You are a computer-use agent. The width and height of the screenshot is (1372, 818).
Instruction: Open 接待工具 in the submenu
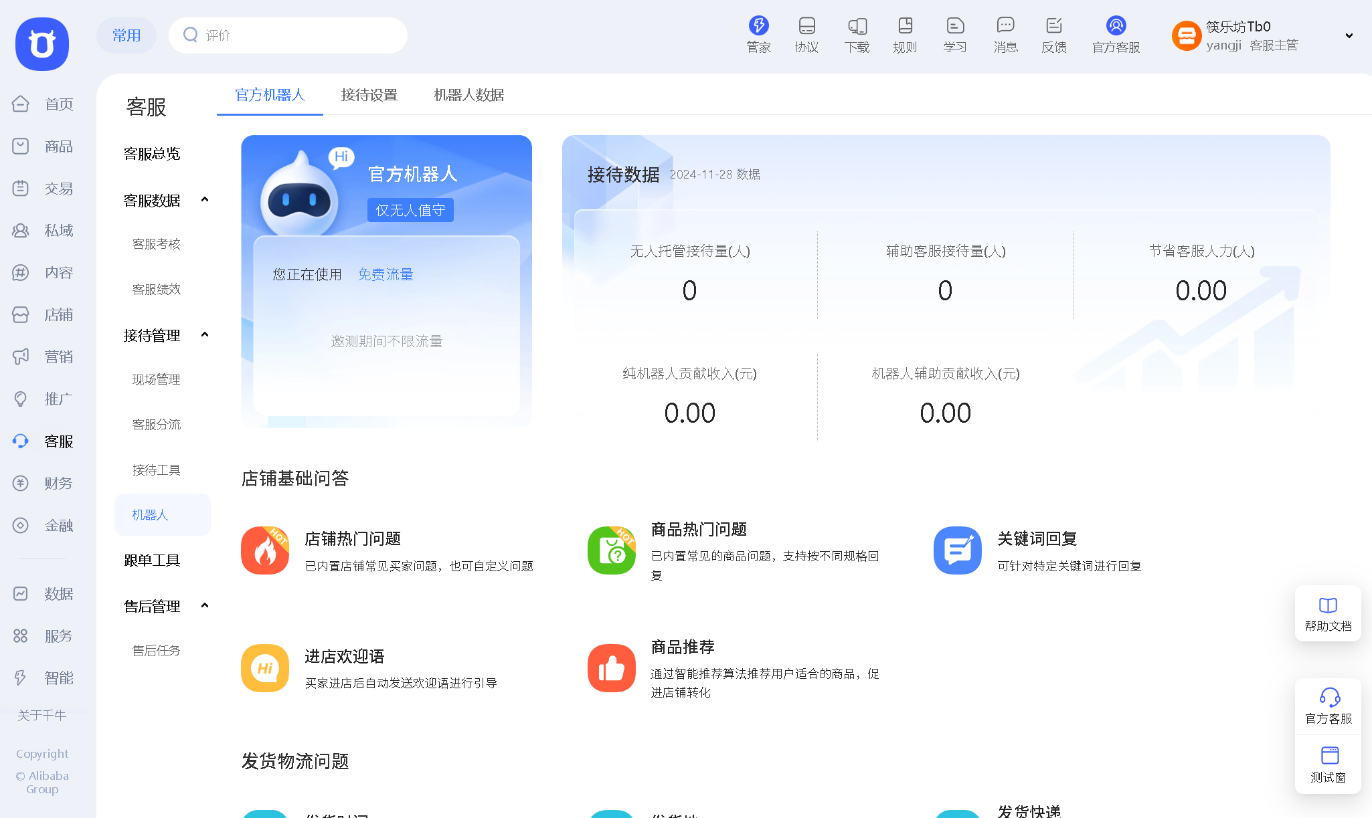pos(157,470)
